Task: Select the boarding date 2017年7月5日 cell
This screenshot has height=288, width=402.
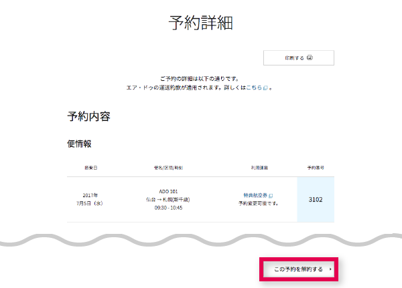Action: point(90,199)
